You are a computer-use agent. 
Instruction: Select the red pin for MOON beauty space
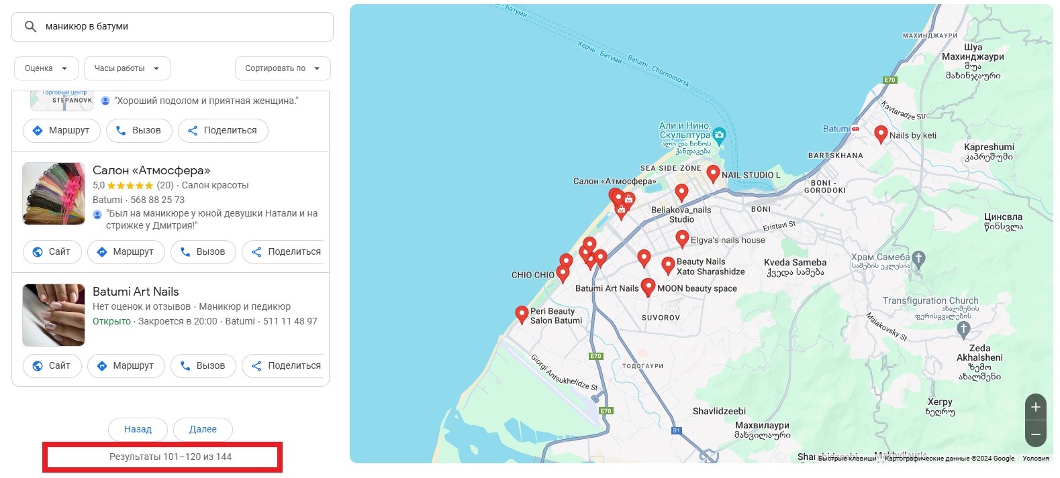[648, 287]
